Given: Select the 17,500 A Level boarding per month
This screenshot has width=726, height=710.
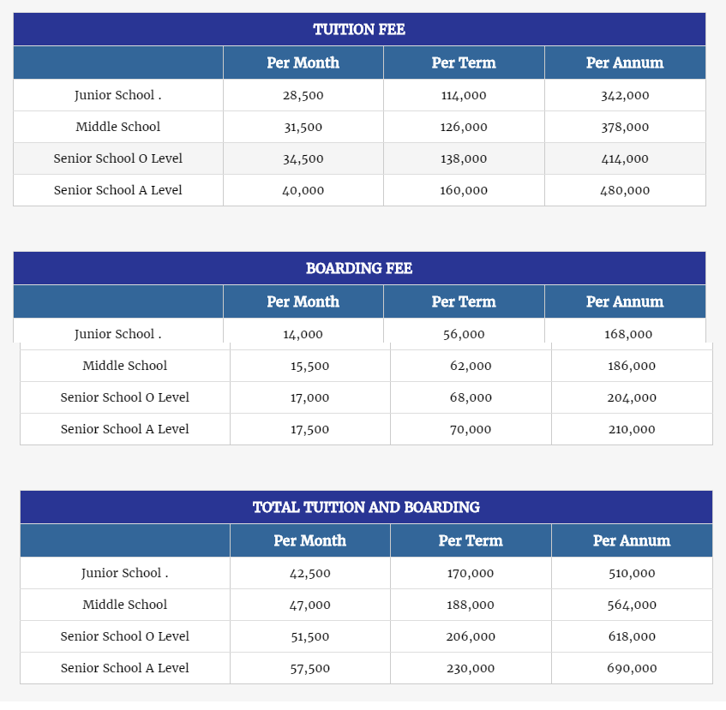Looking at the screenshot, I should point(309,429).
